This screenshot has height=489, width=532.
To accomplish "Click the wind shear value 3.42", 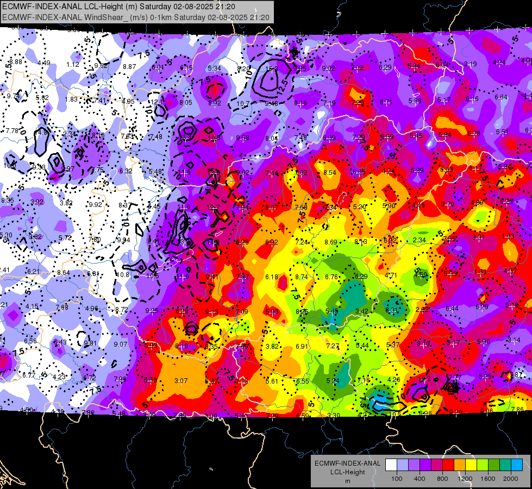I will [x=362, y=311].
